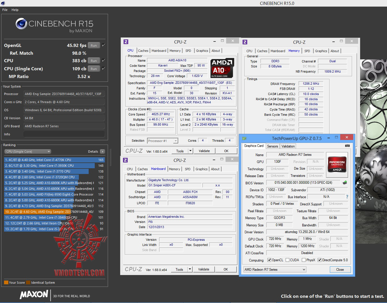The height and width of the screenshot is (303, 387).
Task: Click the motherboard model G1.Sniper A88X-CF
Action: coord(174,185)
